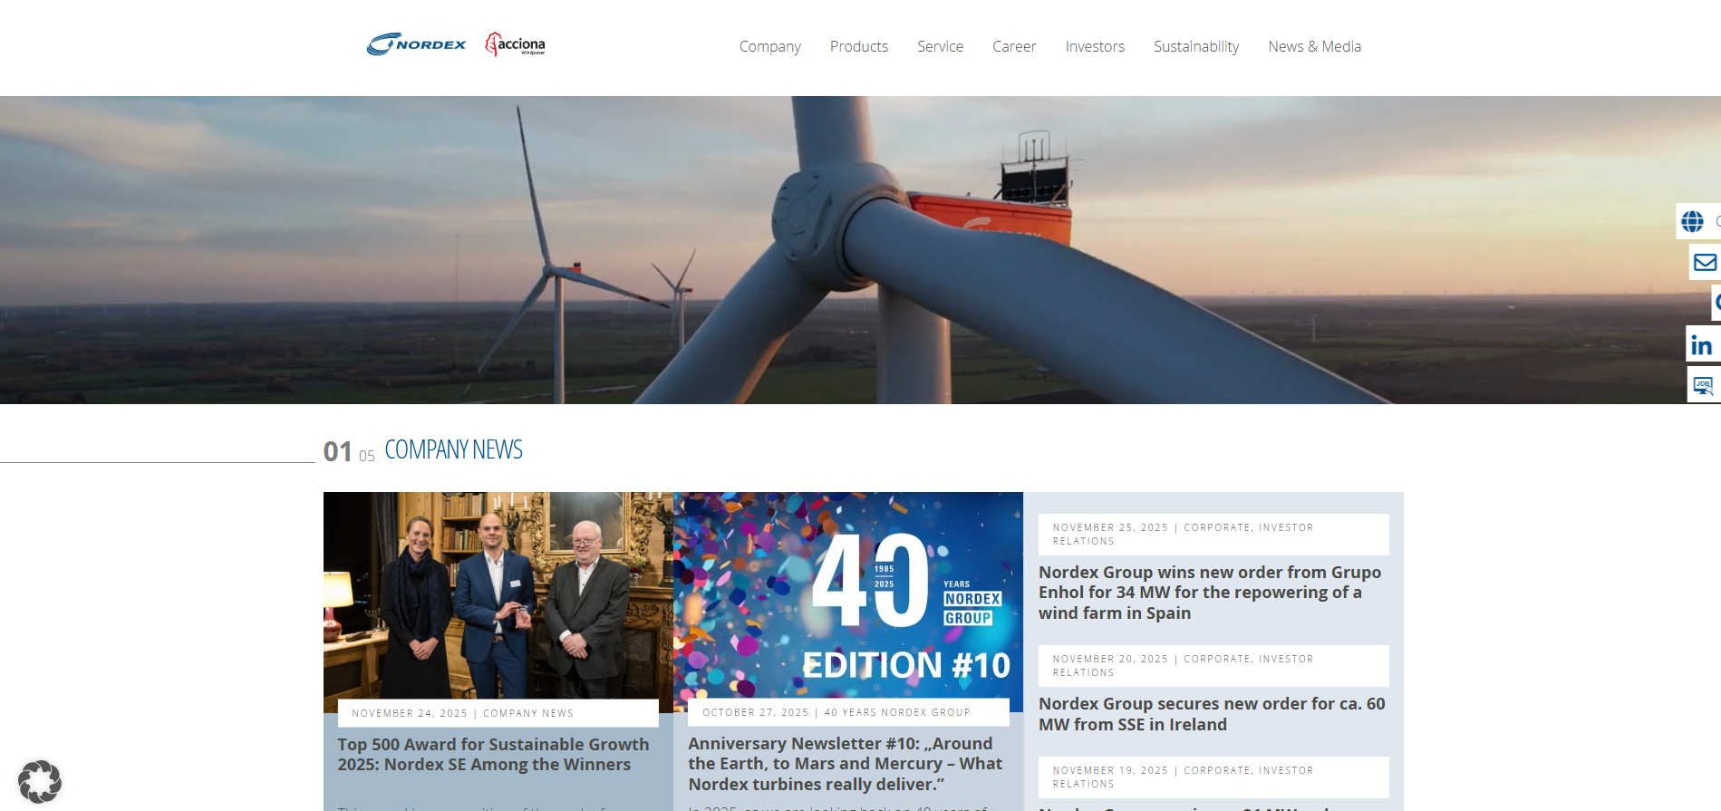Click the Nordex logo

417,44
